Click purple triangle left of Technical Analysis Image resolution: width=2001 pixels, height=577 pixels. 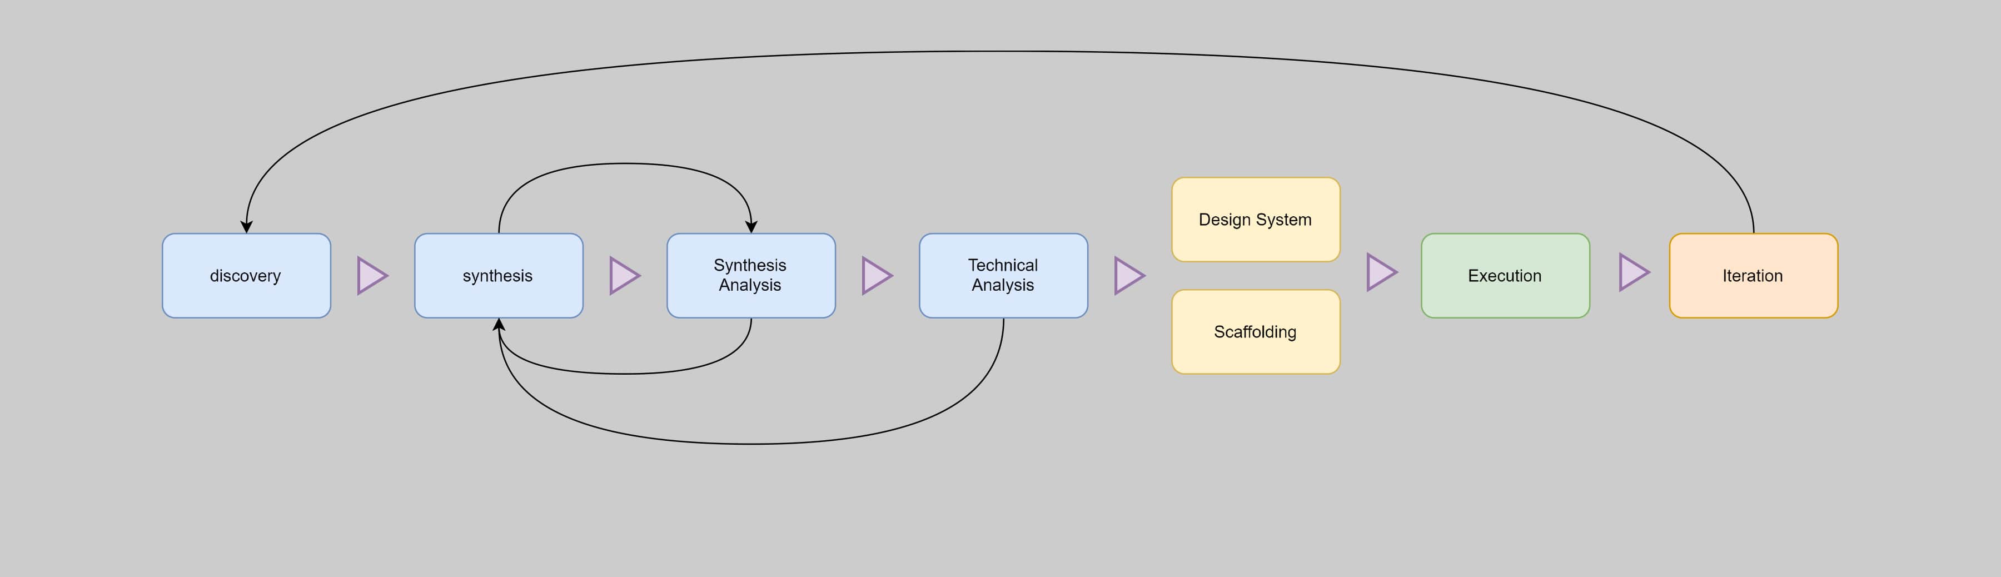875,276
